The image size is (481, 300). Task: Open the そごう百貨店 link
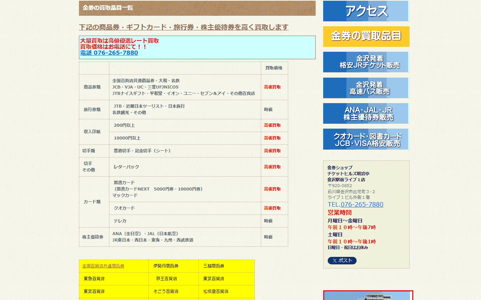[166, 291]
